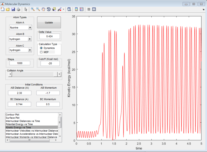
Task: Minimize the Molecular Dynamics window
Action: 186,4
